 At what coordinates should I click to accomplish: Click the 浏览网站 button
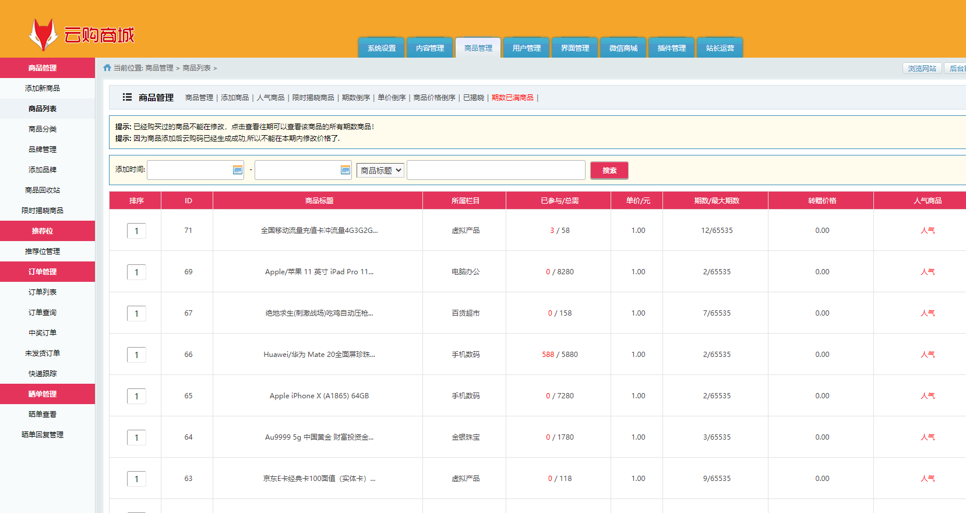[x=922, y=68]
